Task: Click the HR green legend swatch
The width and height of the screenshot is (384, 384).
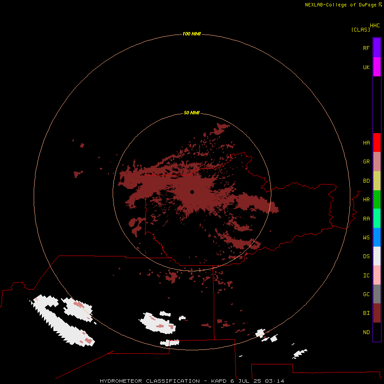Action: click(x=377, y=200)
